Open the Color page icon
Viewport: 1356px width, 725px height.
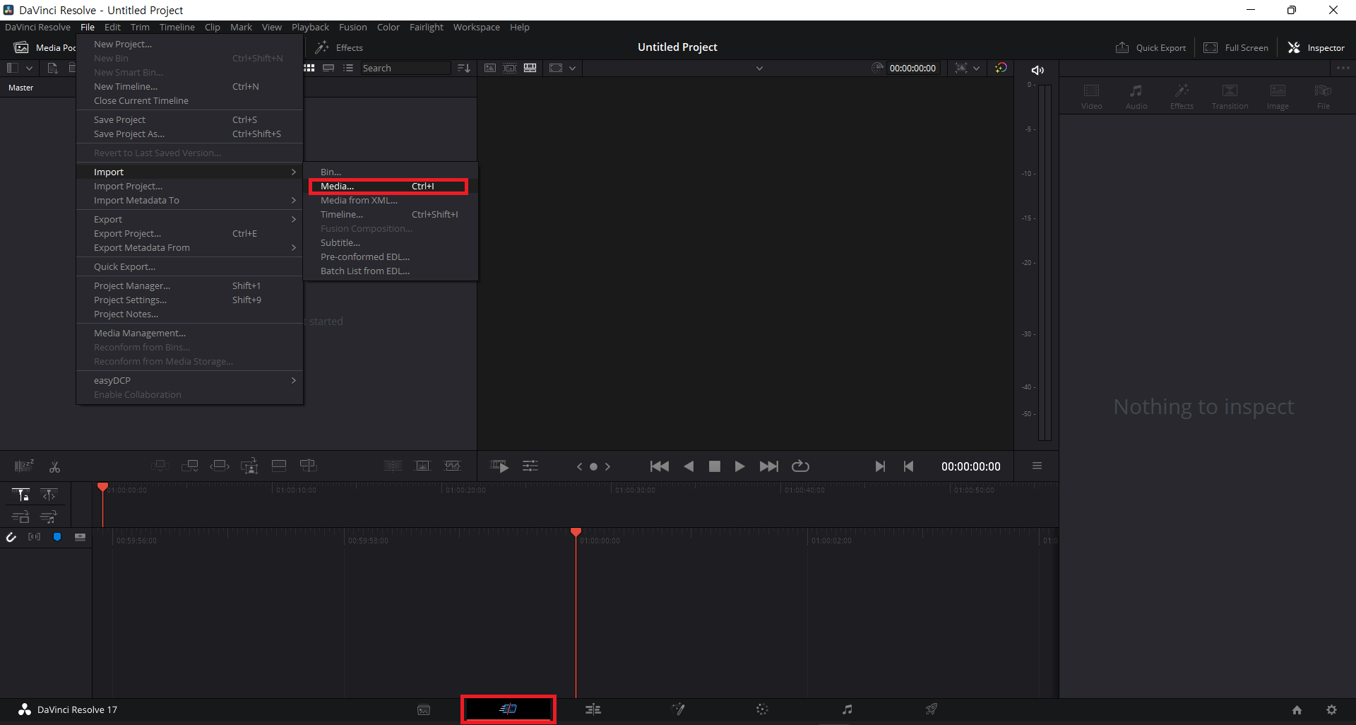762,709
